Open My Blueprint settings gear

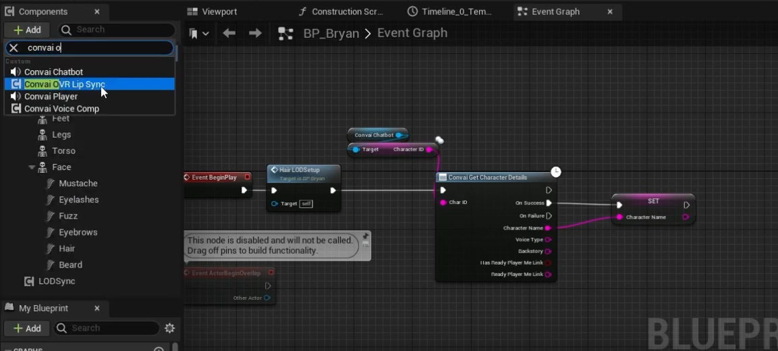(169, 328)
